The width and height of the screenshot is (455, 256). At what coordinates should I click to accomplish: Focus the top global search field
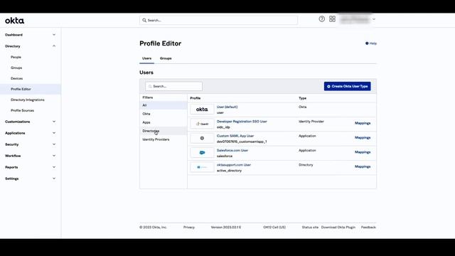pos(218,21)
